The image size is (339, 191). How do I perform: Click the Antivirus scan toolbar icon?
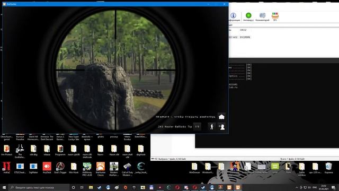[248, 16]
